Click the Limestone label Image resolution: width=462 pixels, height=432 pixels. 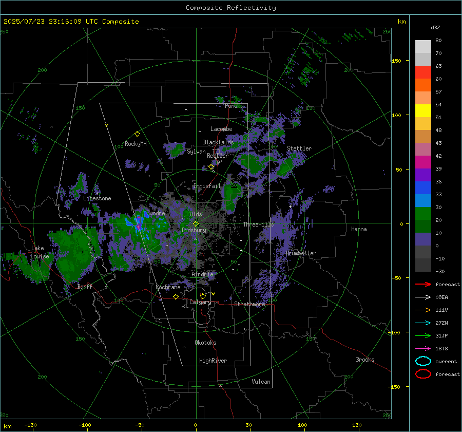[97, 198]
